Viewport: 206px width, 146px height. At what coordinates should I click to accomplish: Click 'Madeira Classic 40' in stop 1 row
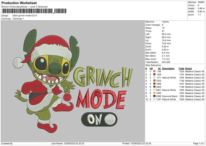click(195, 71)
